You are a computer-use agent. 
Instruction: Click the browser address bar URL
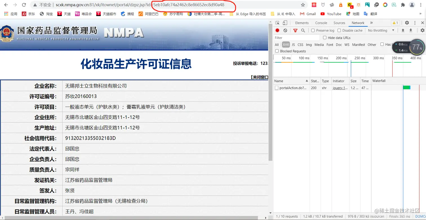coord(140,5)
